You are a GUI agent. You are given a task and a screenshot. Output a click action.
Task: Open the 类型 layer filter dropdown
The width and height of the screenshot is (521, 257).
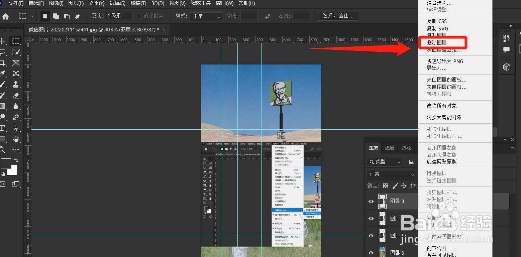click(x=384, y=162)
